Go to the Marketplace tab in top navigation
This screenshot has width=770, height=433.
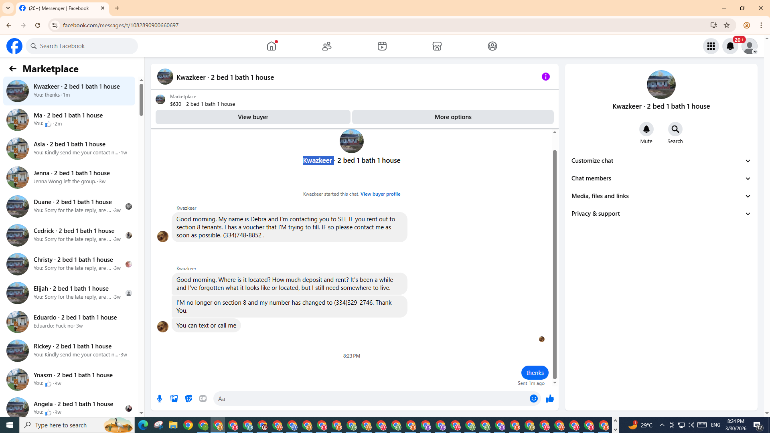437,46
